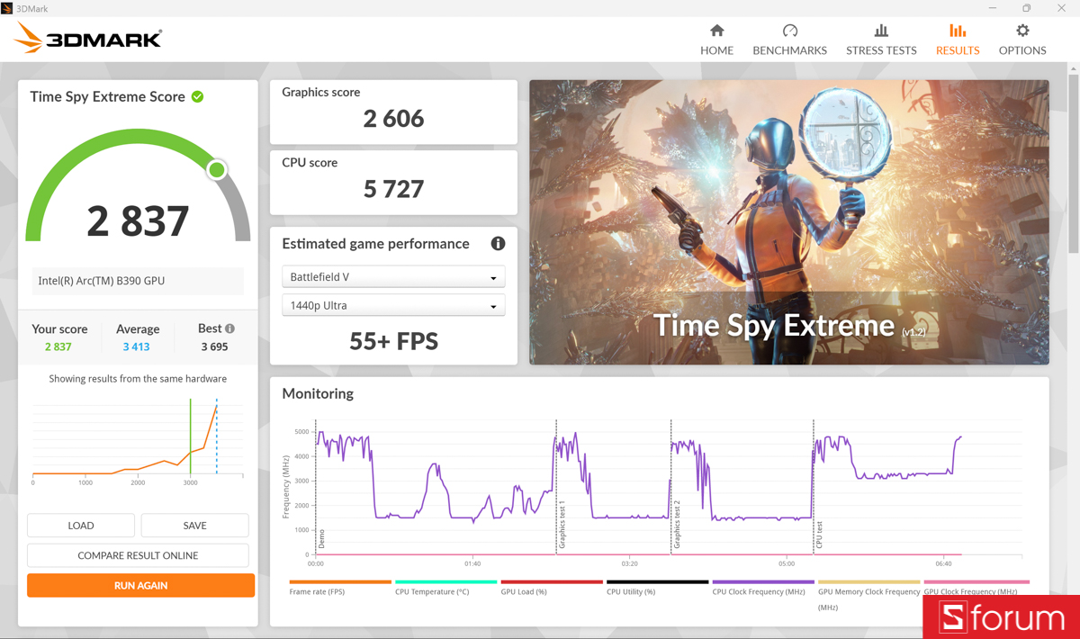
Task: Toggle the CPU Clock Frequency legend
Action: 759,592
